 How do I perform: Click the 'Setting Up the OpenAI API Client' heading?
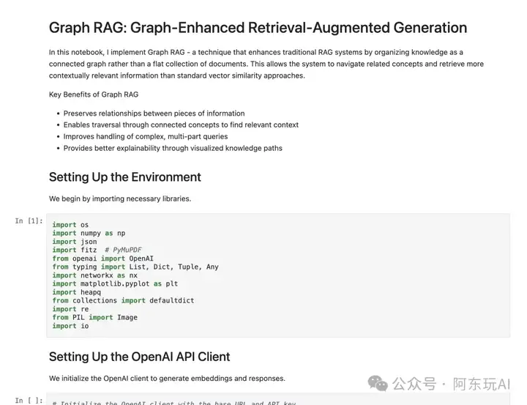click(140, 357)
